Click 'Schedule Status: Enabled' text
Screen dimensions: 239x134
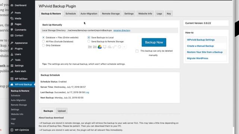pyautogui.click(x=53, y=82)
